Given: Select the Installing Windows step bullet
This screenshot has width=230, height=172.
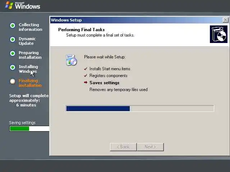Looking at the screenshot, I should point(13,67).
